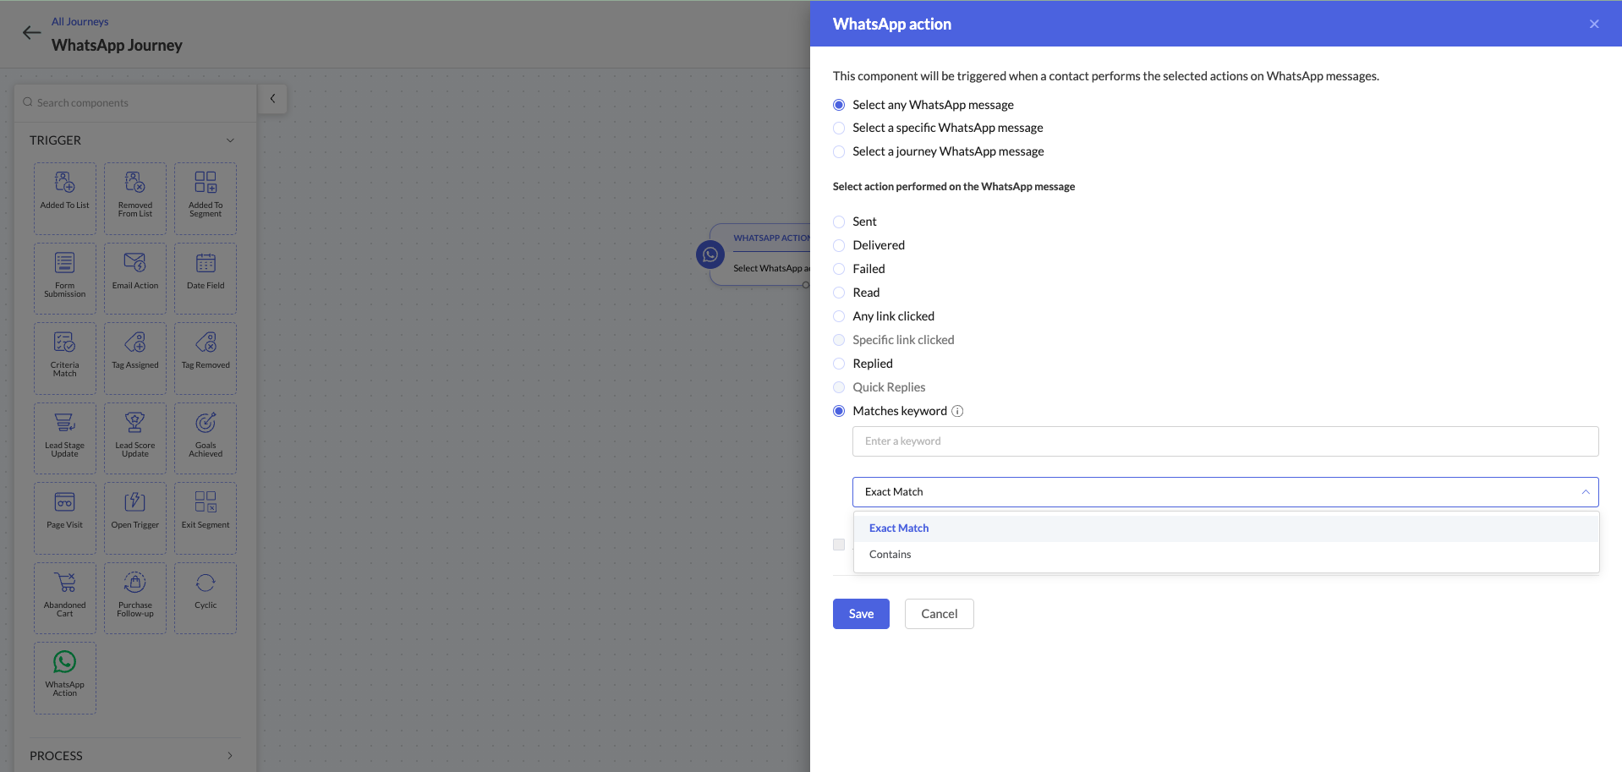Choose the Removed From List trigger
The height and width of the screenshot is (772, 1622).
[x=135, y=199]
